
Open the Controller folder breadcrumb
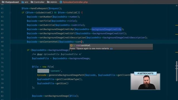39,2
